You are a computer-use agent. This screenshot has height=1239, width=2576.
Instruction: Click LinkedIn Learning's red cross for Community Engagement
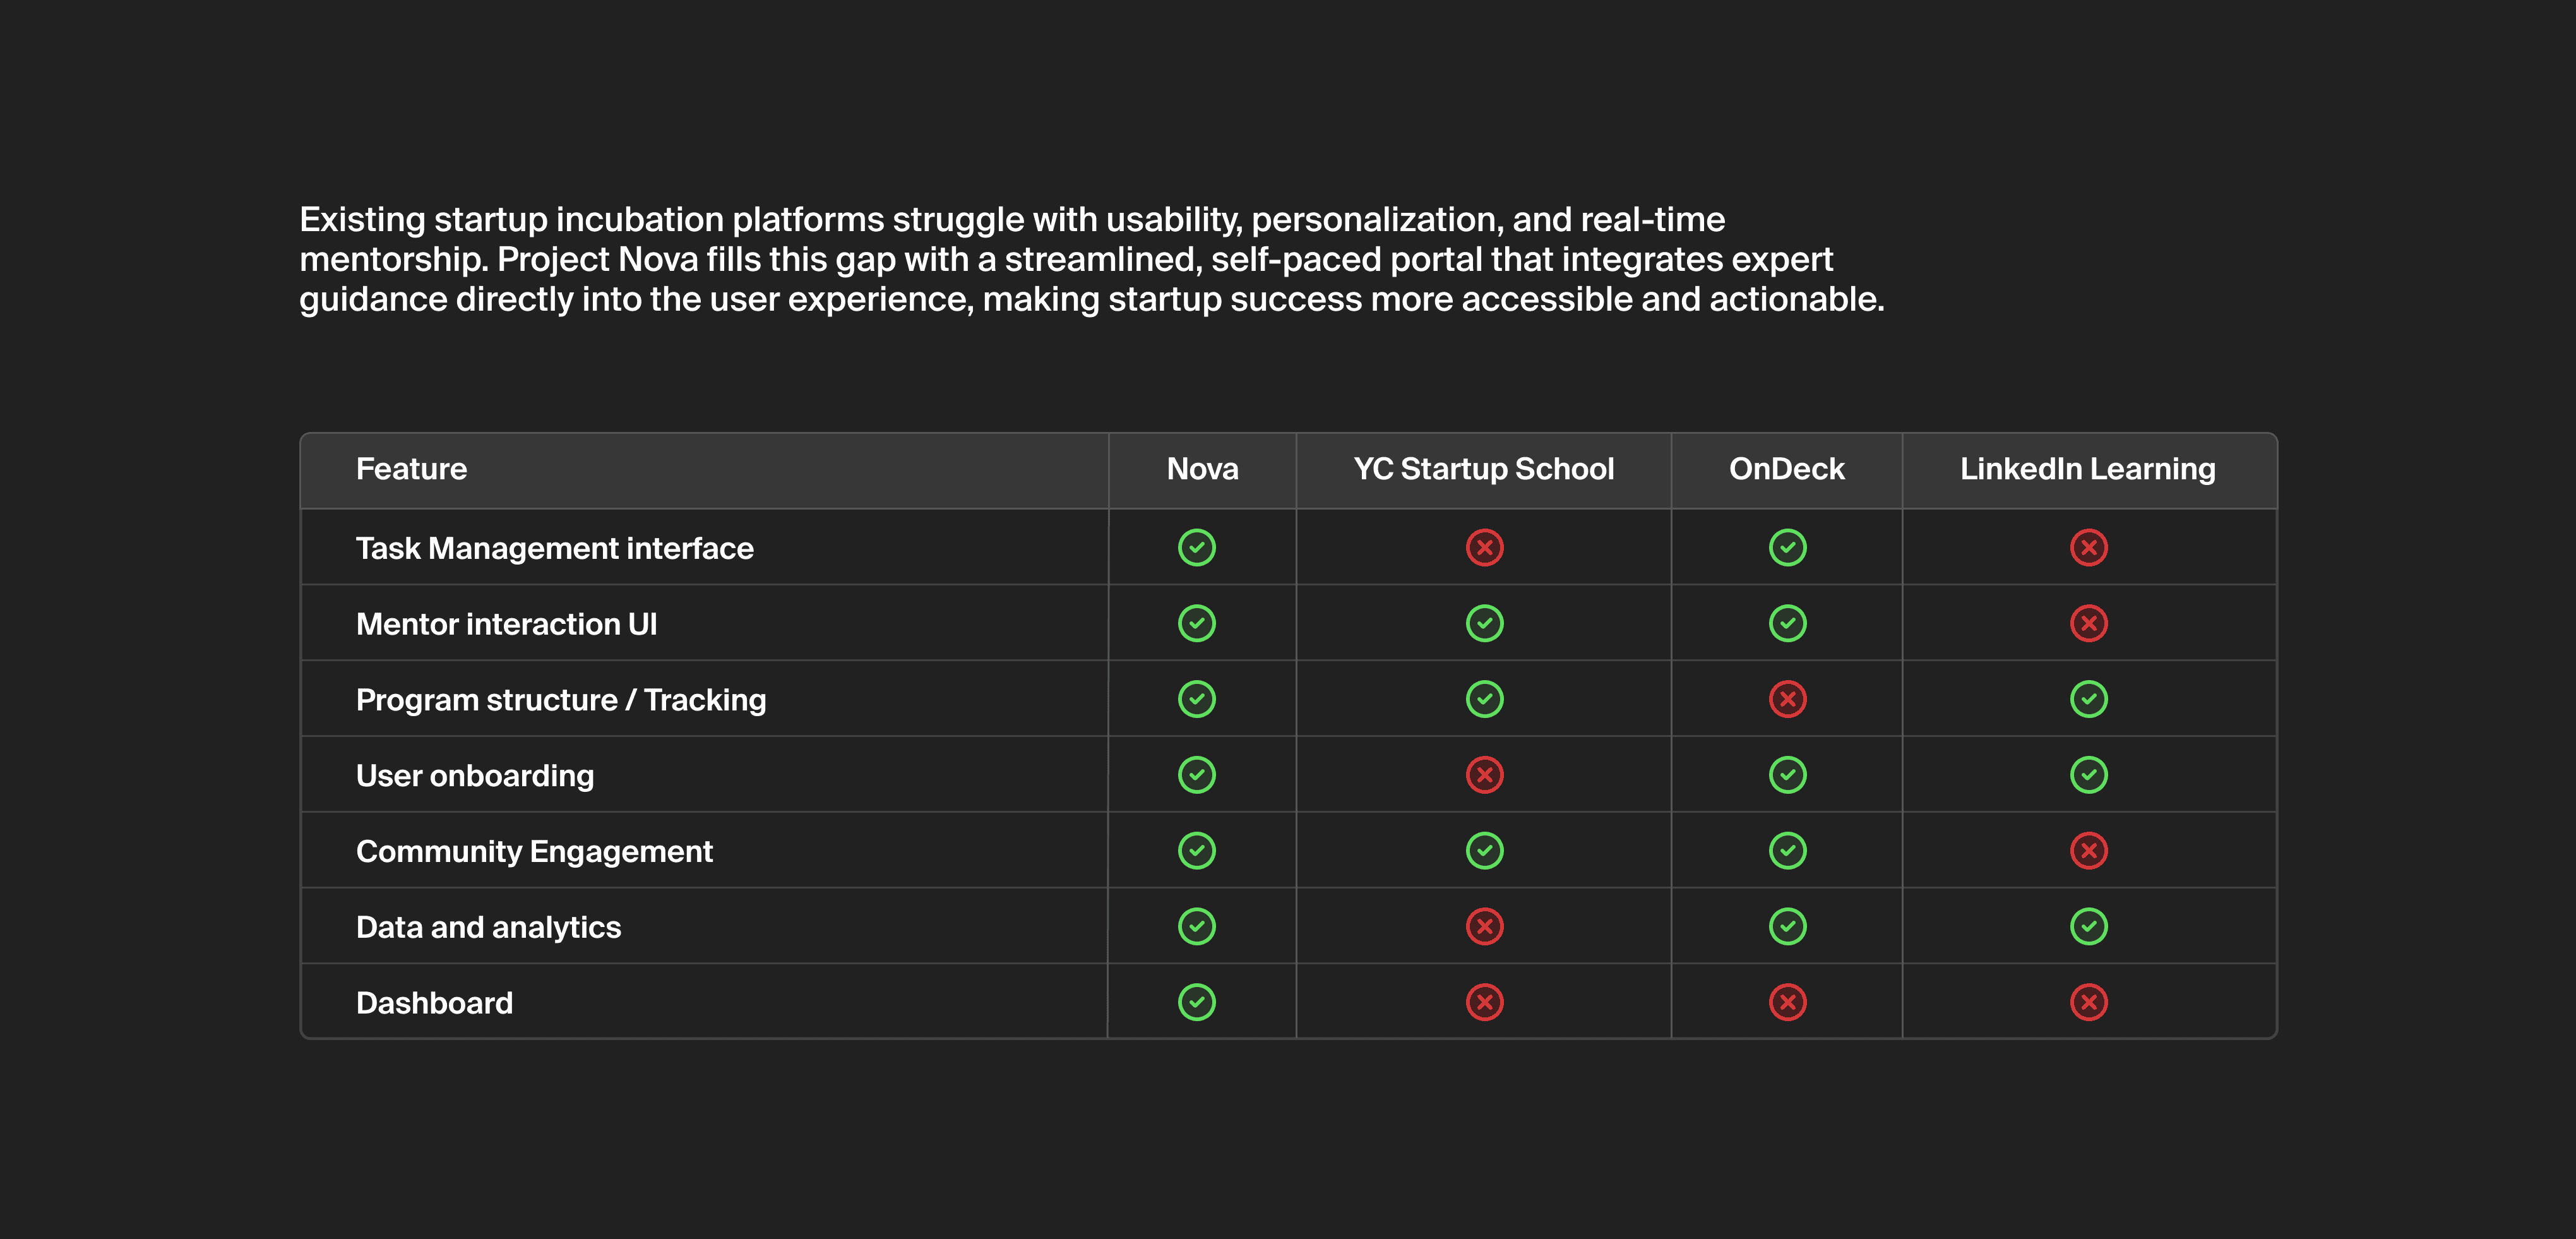2088,850
